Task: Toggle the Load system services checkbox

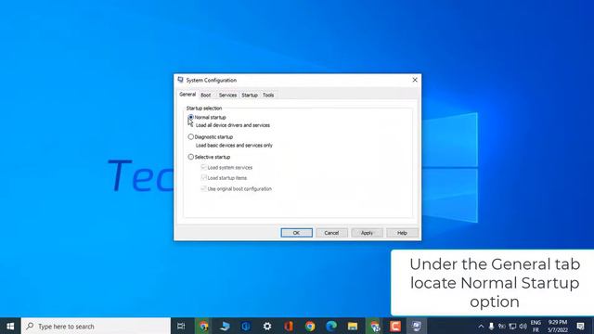Action: (x=203, y=167)
